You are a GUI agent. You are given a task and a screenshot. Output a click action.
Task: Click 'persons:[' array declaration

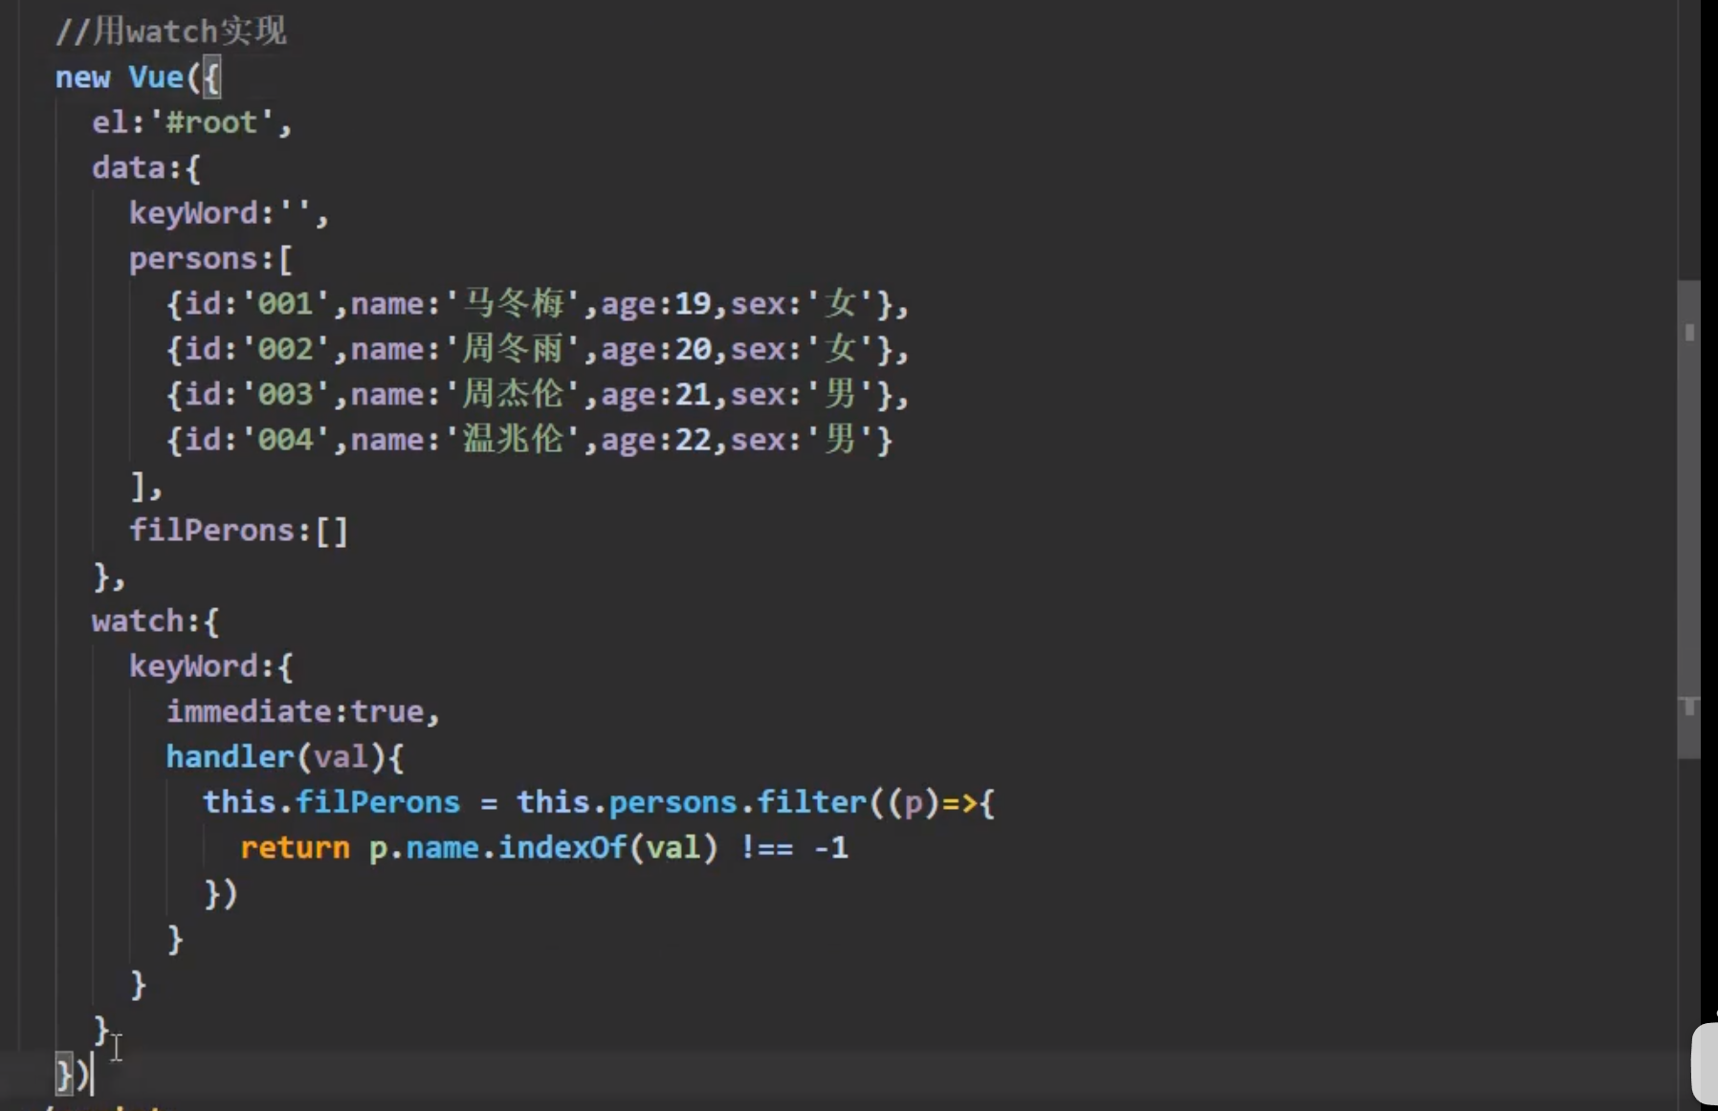point(210,259)
